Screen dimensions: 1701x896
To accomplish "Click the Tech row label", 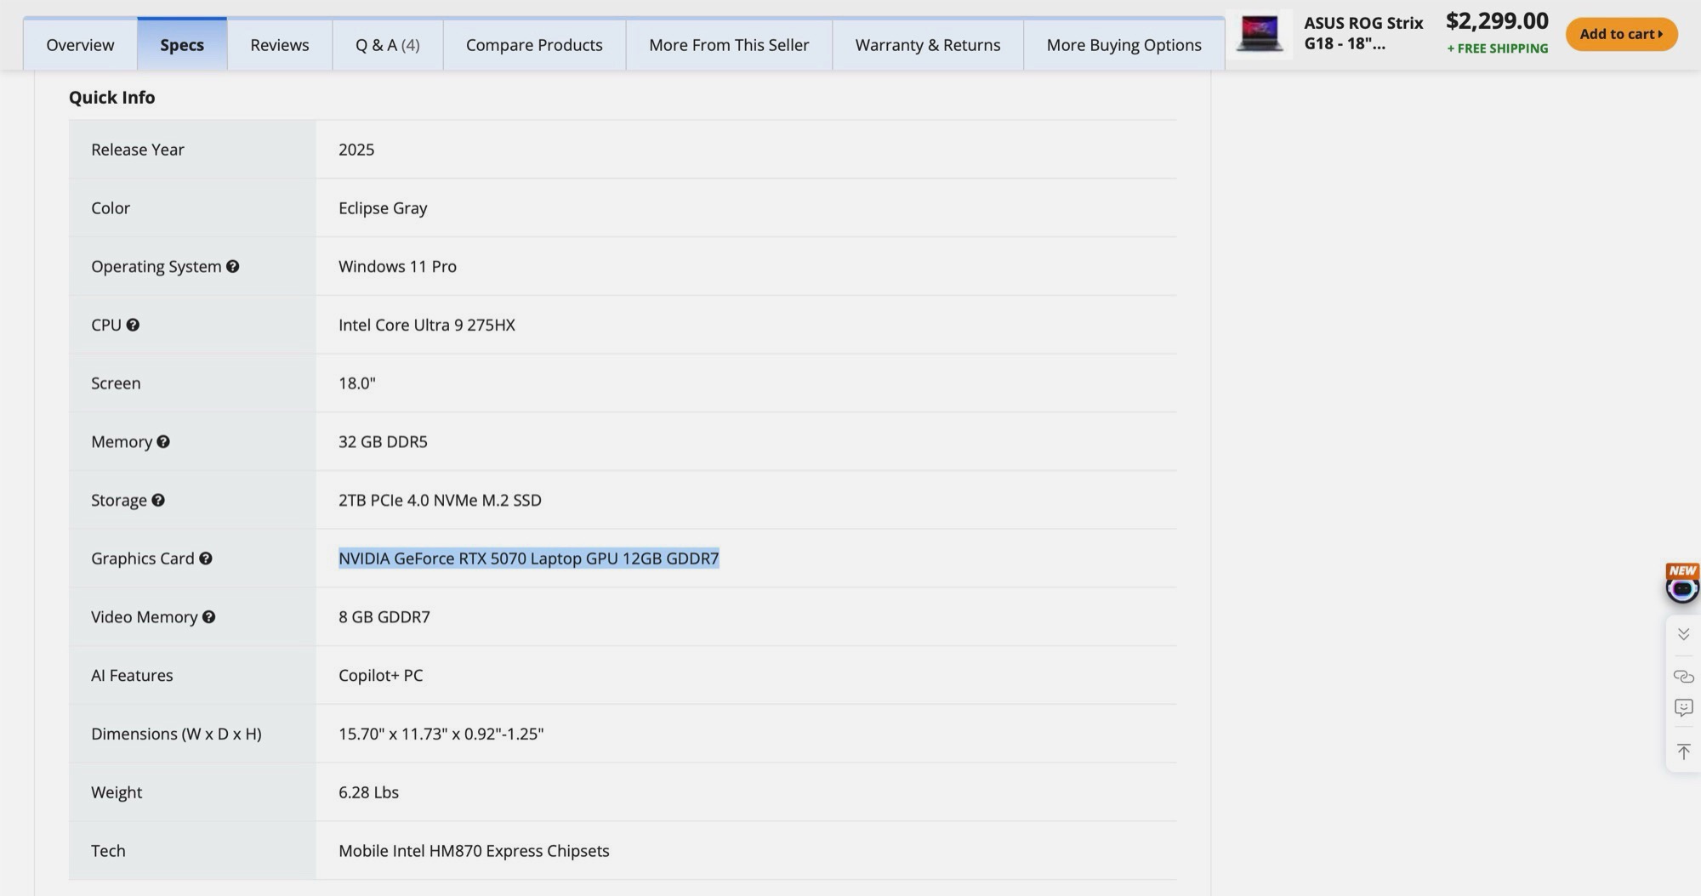I will click(108, 851).
